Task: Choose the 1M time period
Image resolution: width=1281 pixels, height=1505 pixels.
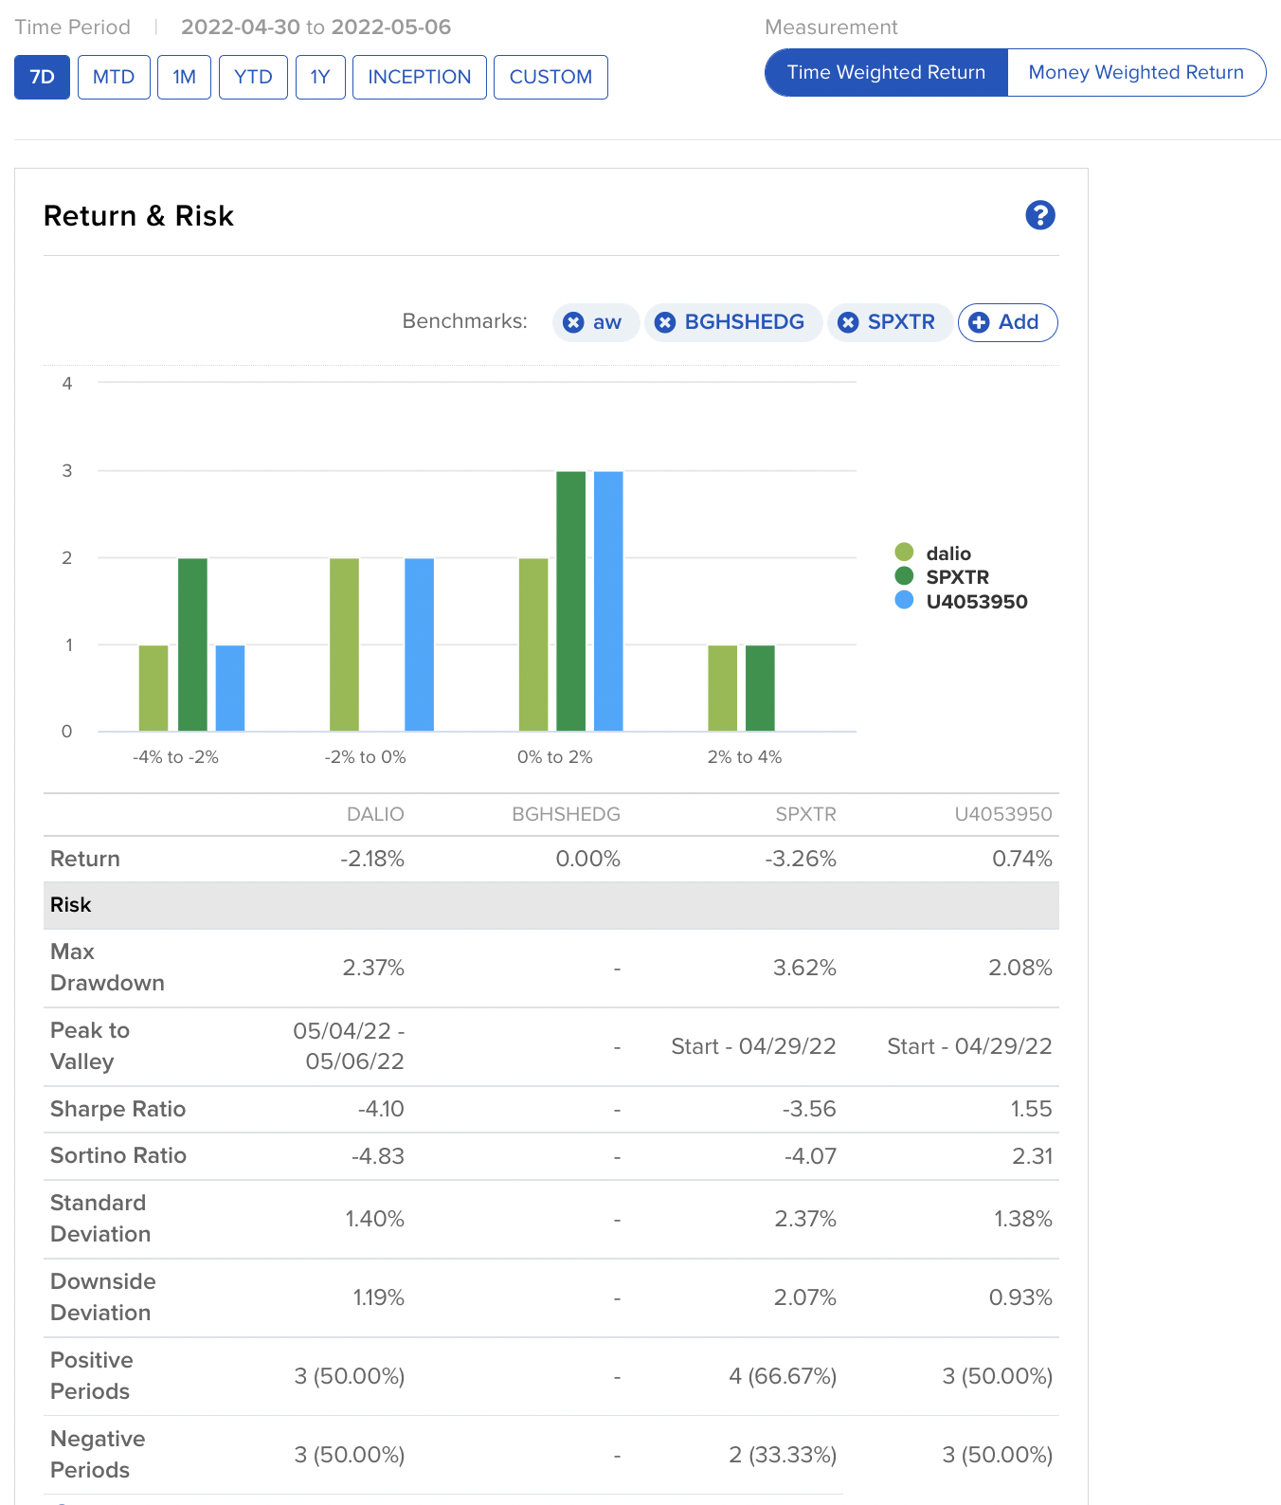Action: [184, 77]
